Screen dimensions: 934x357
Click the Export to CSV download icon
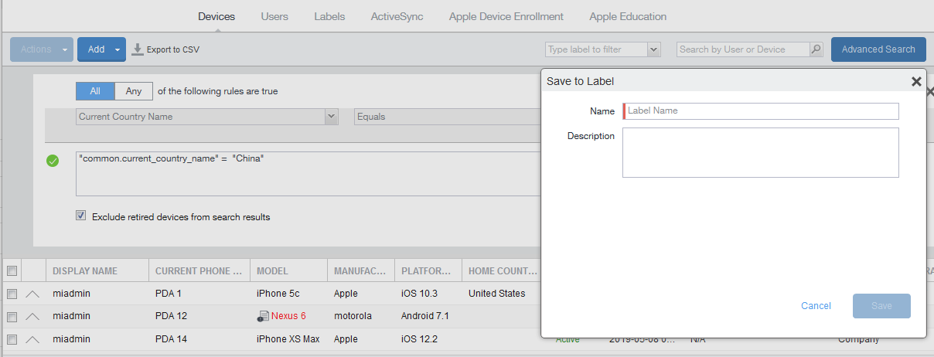[138, 49]
